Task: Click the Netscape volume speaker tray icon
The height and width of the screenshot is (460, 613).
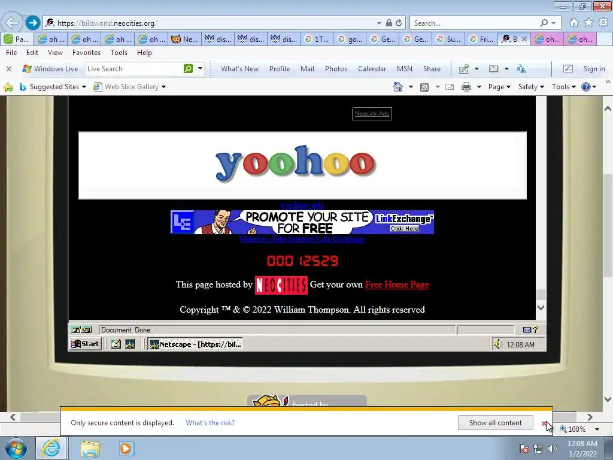Action: point(497,344)
